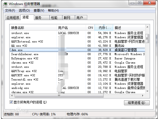Switch to the 用户 tab
The width and height of the screenshot is (159, 119).
tap(79, 18)
